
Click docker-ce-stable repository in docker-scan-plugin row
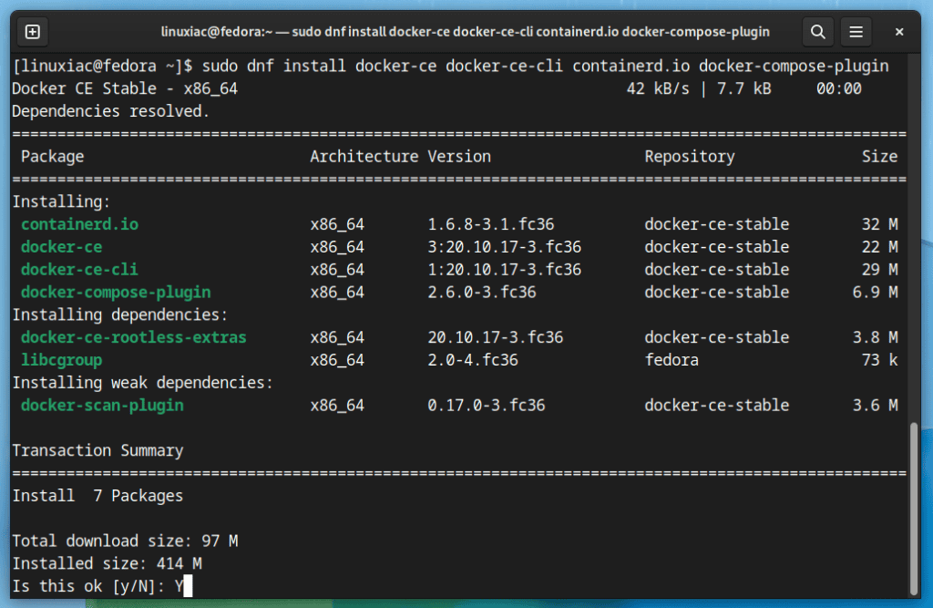pos(717,406)
